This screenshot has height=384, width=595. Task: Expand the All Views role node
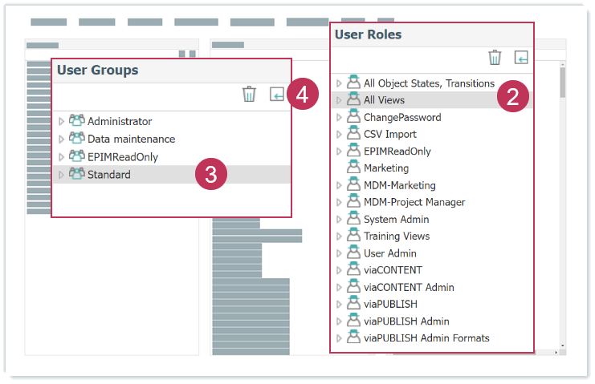point(339,101)
